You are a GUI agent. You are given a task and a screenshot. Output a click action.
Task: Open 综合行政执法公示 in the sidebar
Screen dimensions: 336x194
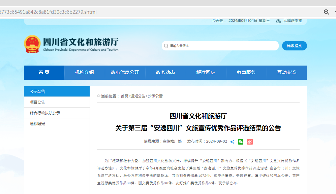tap(45, 113)
